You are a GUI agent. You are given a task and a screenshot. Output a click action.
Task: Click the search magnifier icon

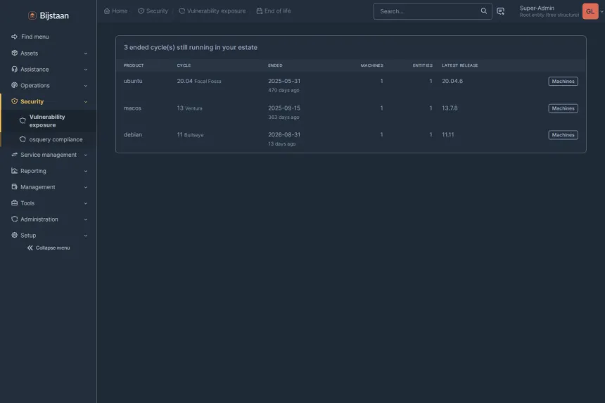483,11
